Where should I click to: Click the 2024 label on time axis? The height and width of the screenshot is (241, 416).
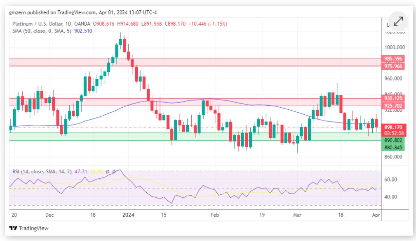click(x=129, y=215)
